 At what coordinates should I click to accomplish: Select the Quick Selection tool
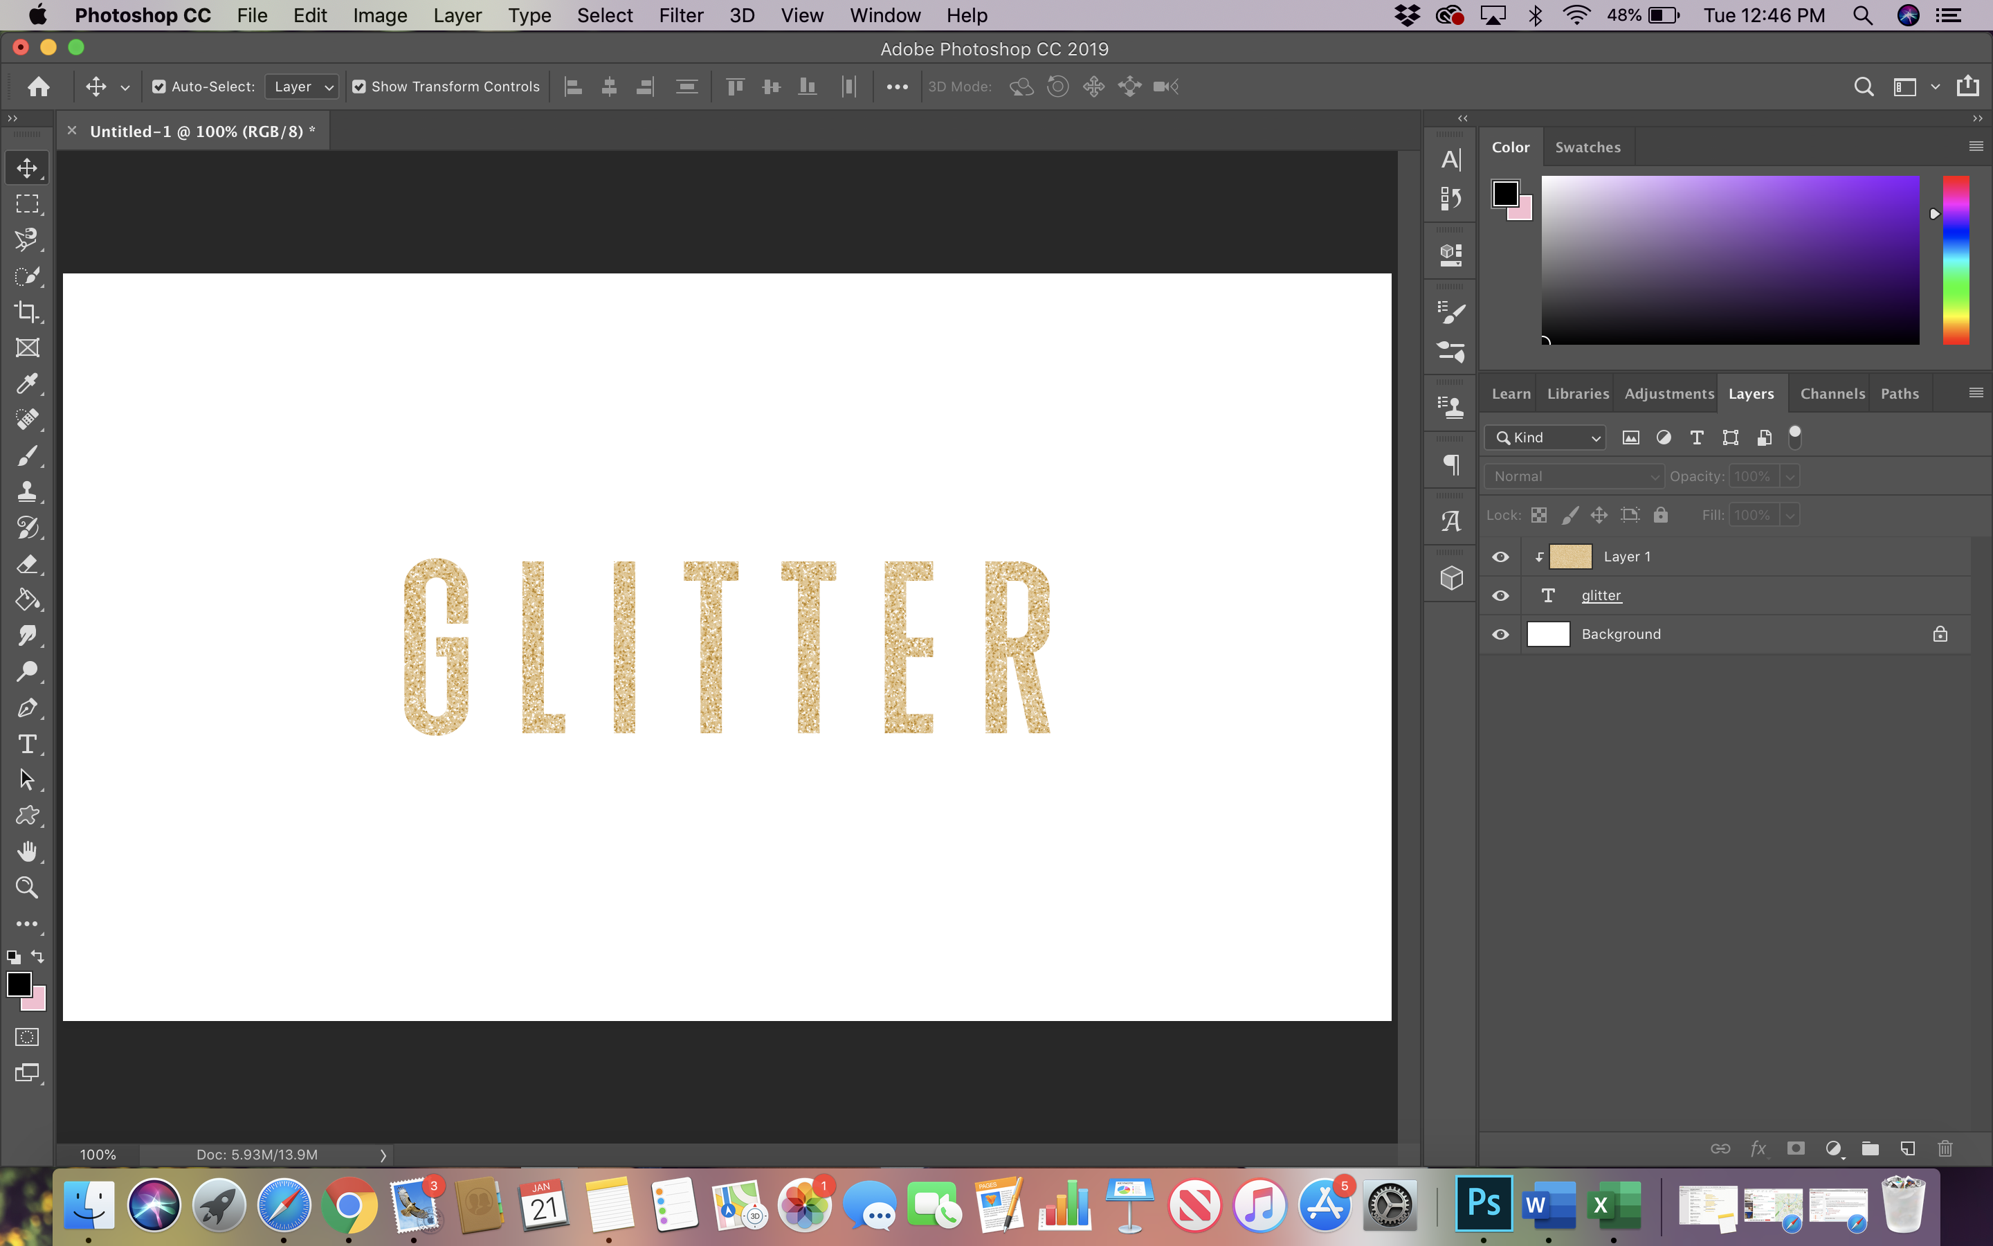pos(27,276)
